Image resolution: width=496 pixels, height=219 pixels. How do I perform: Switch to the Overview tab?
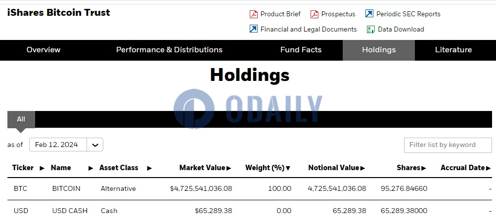[44, 50]
